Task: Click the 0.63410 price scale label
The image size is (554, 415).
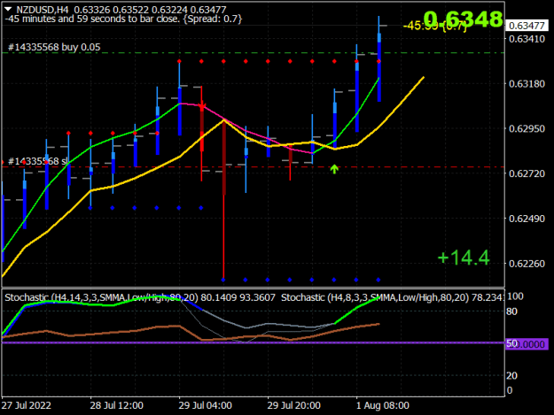Action: pyautogui.click(x=527, y=39)
